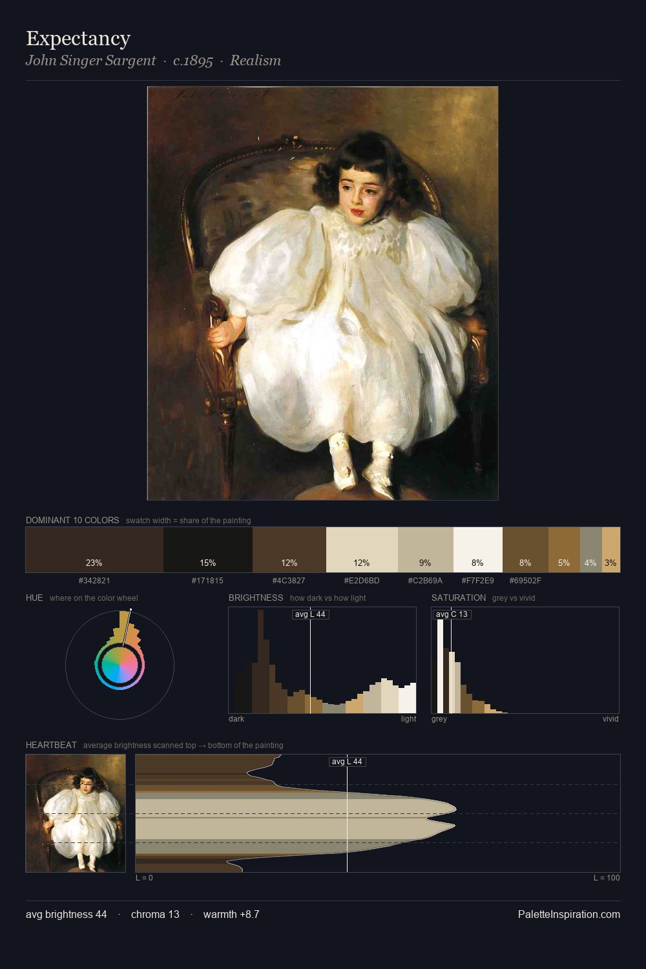
Task: Click the 'vivid' axis label
Action: [x=610, y=719]
